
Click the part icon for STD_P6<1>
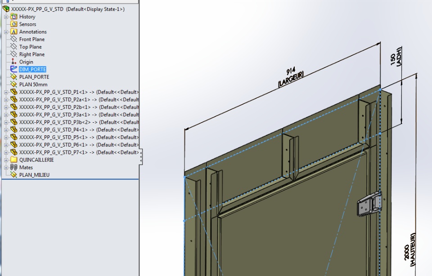[x=14, y=144]
